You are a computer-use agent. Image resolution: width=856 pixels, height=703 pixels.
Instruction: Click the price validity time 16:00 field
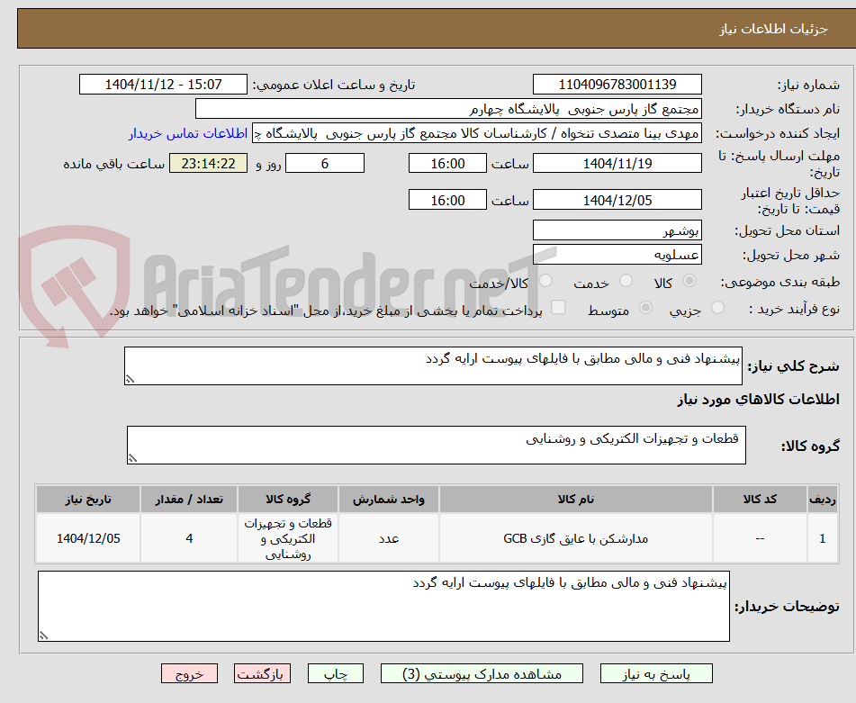click(447, 200)
